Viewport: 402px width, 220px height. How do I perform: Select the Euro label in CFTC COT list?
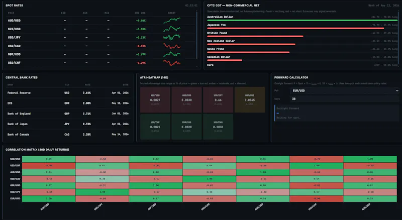(210, 65)
